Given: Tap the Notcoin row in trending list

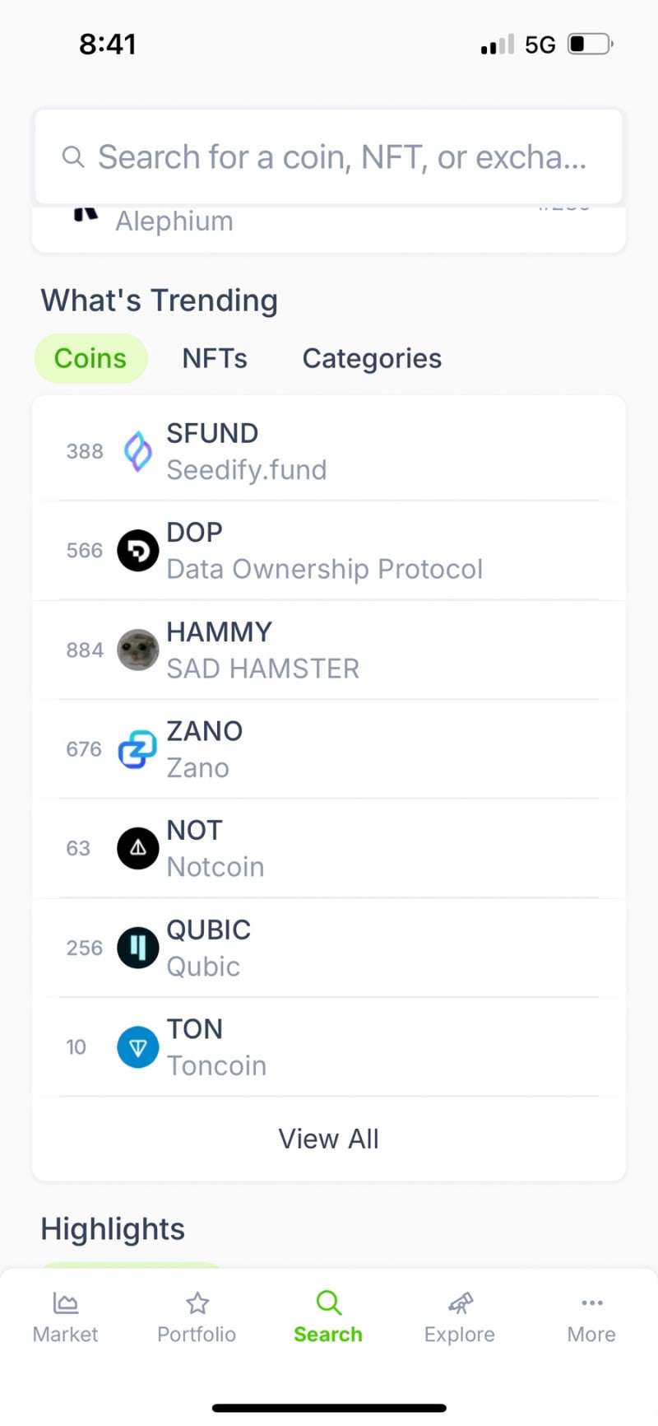Looking at the screenshot, I should coord(329,848).
